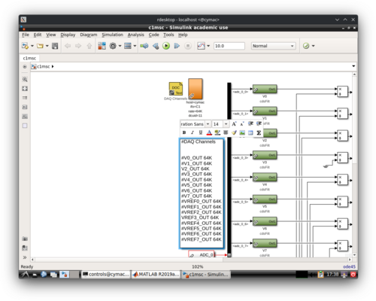The image size is (376, 301).
Task: Click the highlight color icon
Action: coord(217,132)
